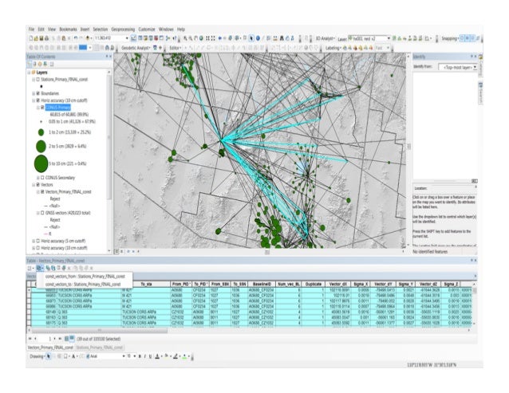
Task: Click the Print icon in the main toolbar
Action: pyautogui.click(x=46, y=38)
